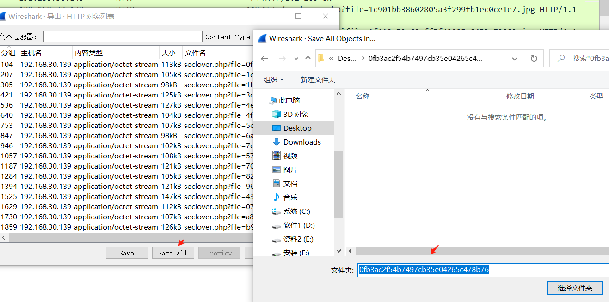Select the packet 305 row
The image size is (609, 302).
pyautogui.click(x=127, y=85)
